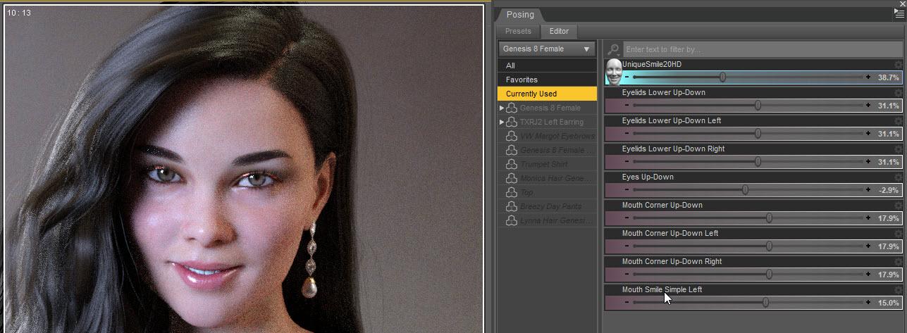Screen dimensions: 907x333
Task: Select the All filter category
Action: 547,65
